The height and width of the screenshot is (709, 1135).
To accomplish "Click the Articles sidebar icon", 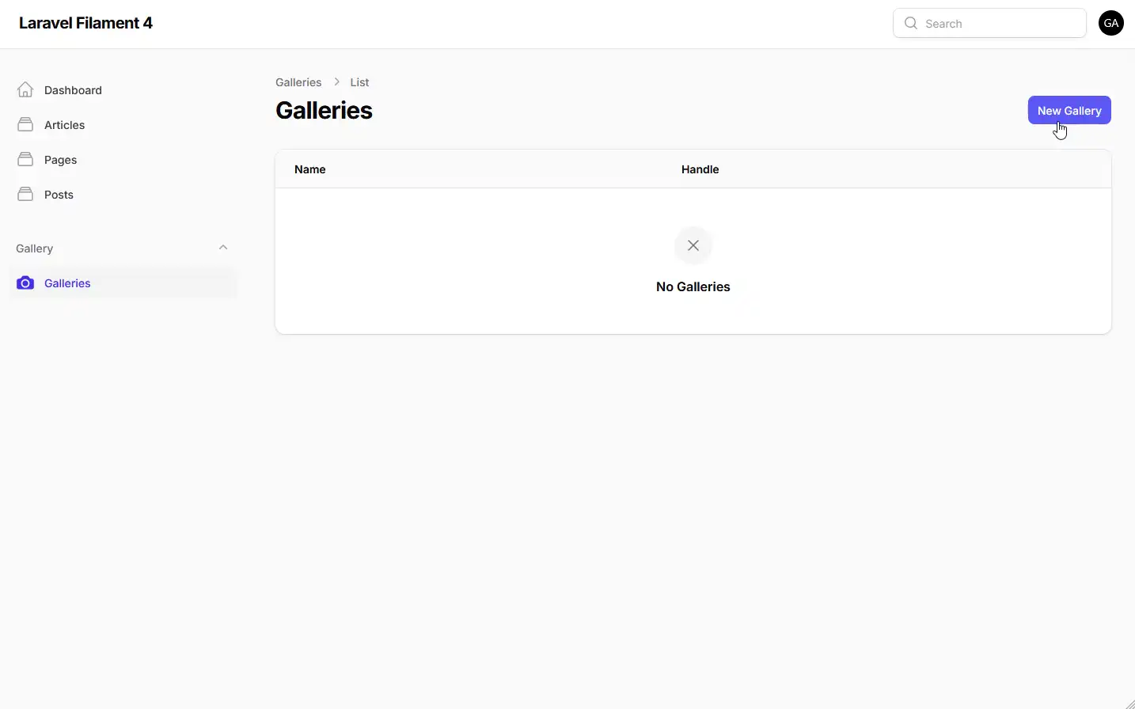I will coord(25,124).
